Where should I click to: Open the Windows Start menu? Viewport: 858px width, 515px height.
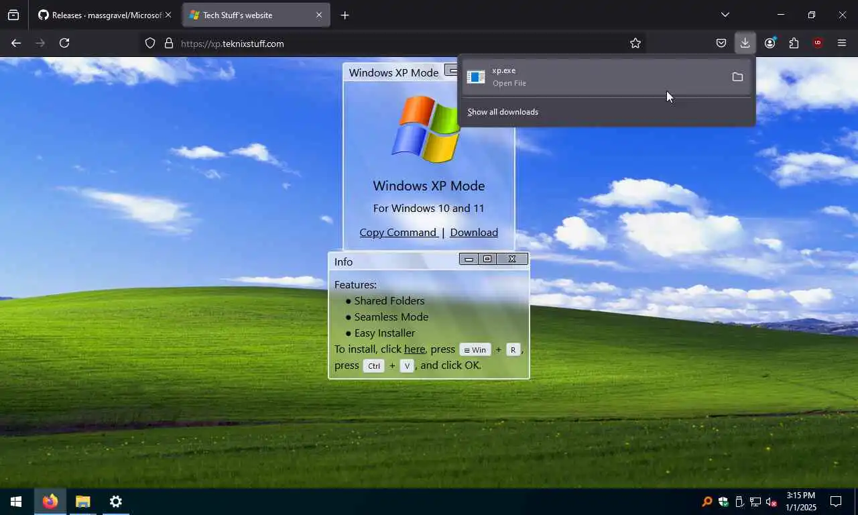16,502
